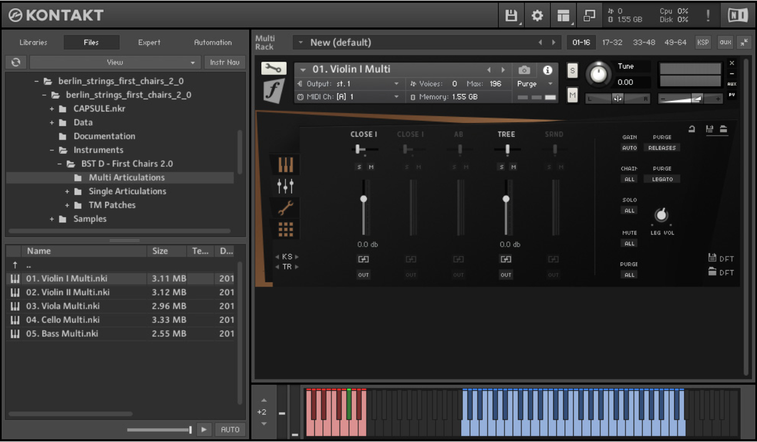Image resolution: width=757 pixels, height=442 pixels.
Task: Toggle the PV button in instrument header
Action: 732,95
